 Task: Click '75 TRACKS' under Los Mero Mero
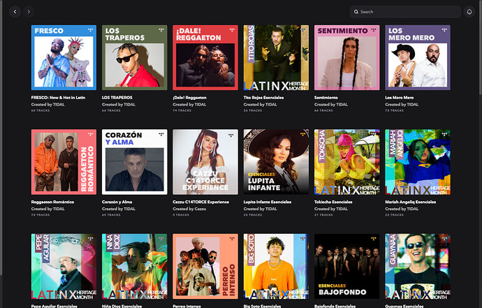coord(394,110)
